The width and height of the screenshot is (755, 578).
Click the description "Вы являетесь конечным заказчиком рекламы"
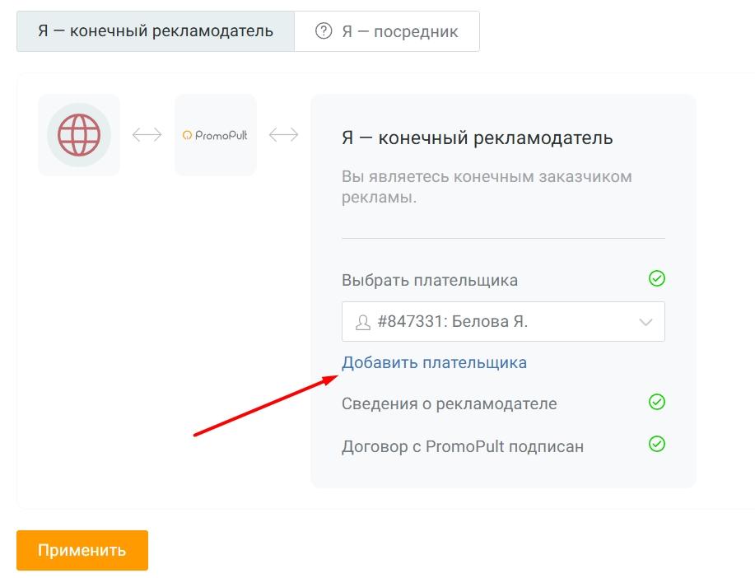click(x=486, y=187)
